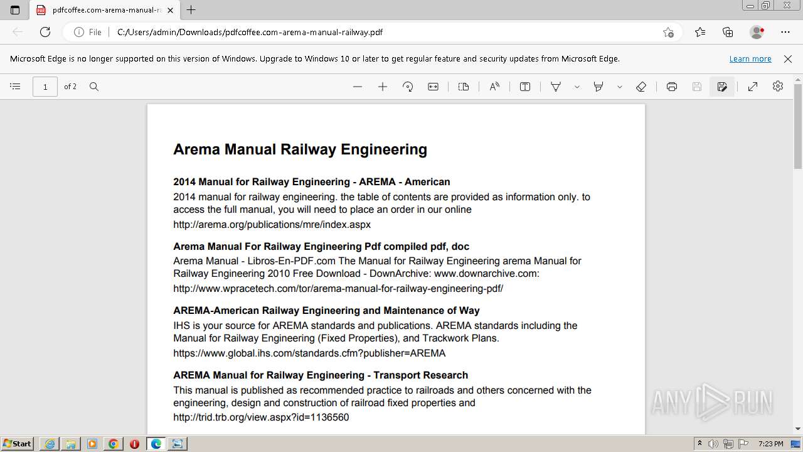Screen dimensions: 803x452
Task: Start Read aloud feature
Action: coord(494,87)
